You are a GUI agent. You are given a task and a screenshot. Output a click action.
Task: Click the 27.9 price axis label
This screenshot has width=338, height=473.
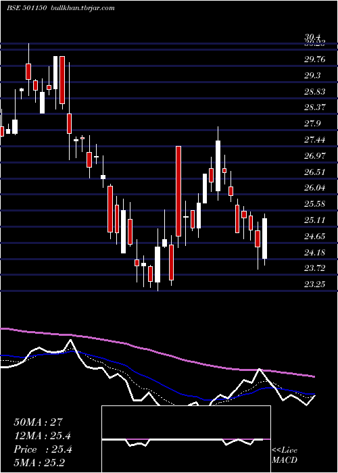(x=312, y=124)
